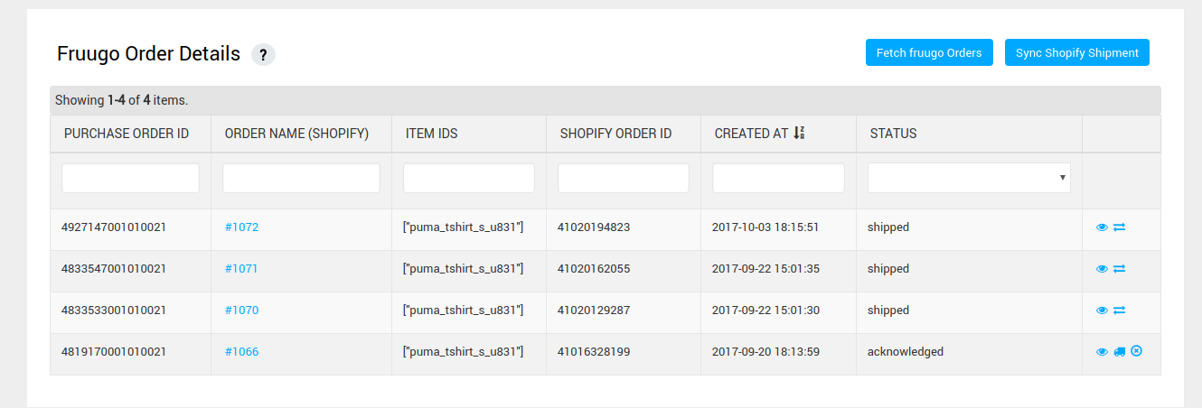Image resolution: width=1202 pixels, height=408 pixels.
Task: Ship order #1066 with truck icon
Action: pyautogui.click(x=1120, y=352)
